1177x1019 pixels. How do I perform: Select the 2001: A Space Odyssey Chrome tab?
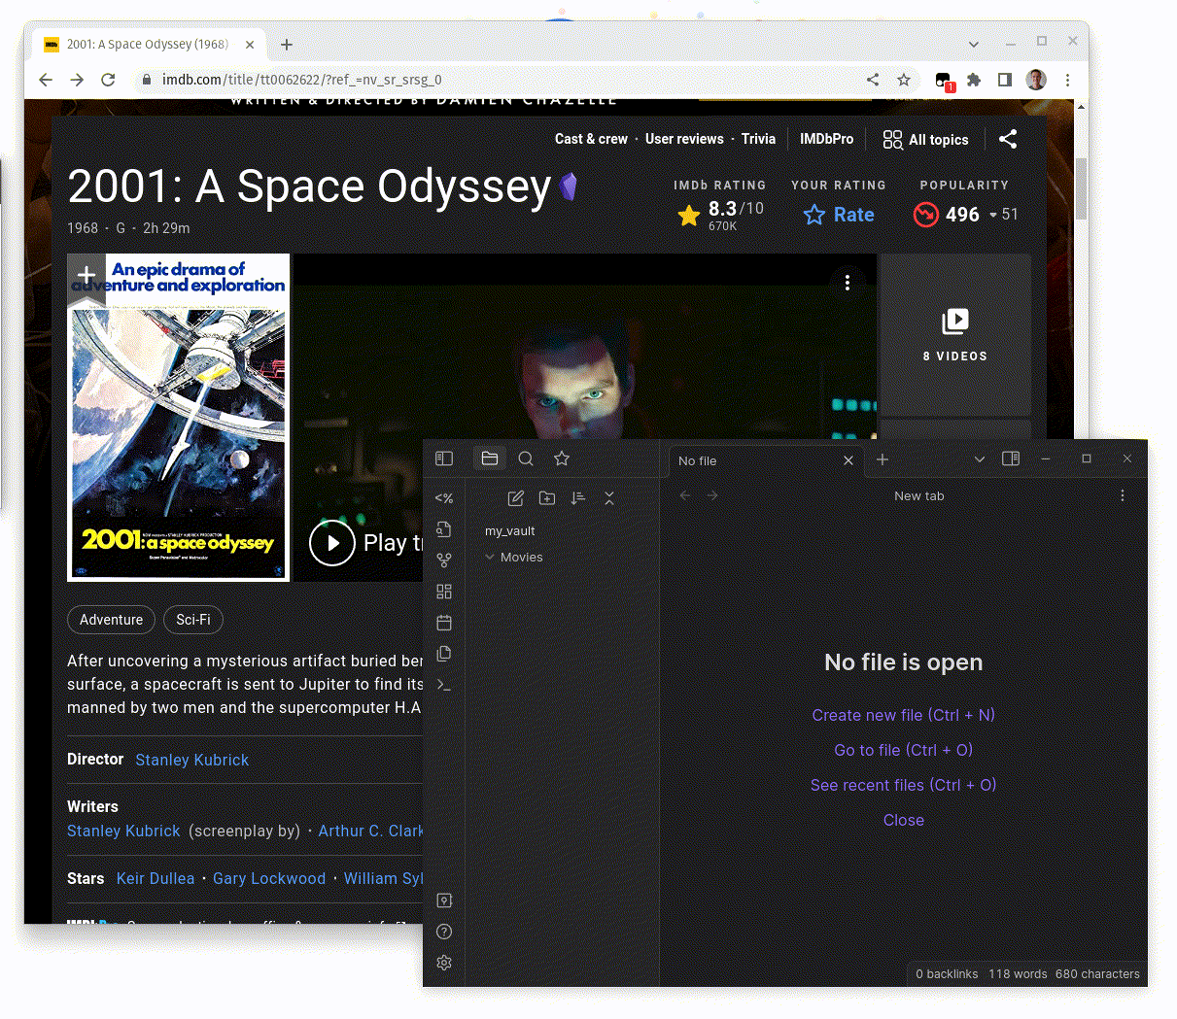pos(149,45)
